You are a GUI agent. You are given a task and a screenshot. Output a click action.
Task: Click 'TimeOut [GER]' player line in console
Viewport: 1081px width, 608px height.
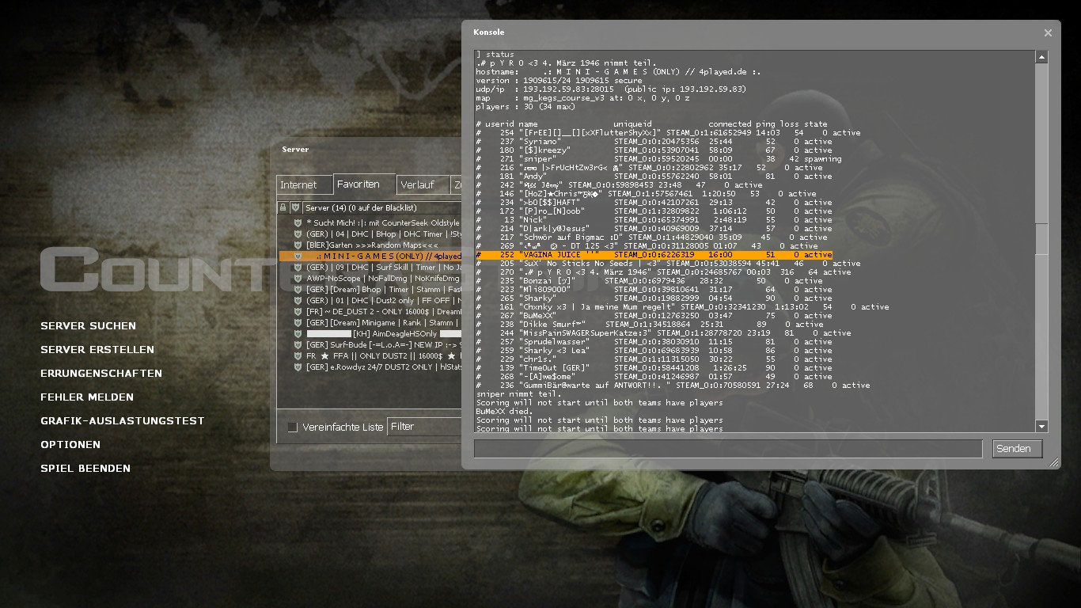click(x=654, y=368)
